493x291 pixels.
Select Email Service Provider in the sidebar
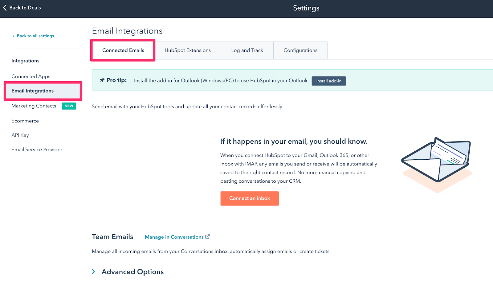(x=37, y=149)
